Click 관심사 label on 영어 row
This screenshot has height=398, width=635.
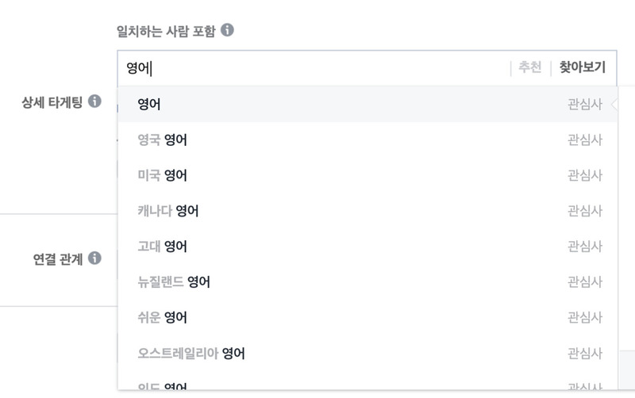pyautogui.click(x=585, y=105)
